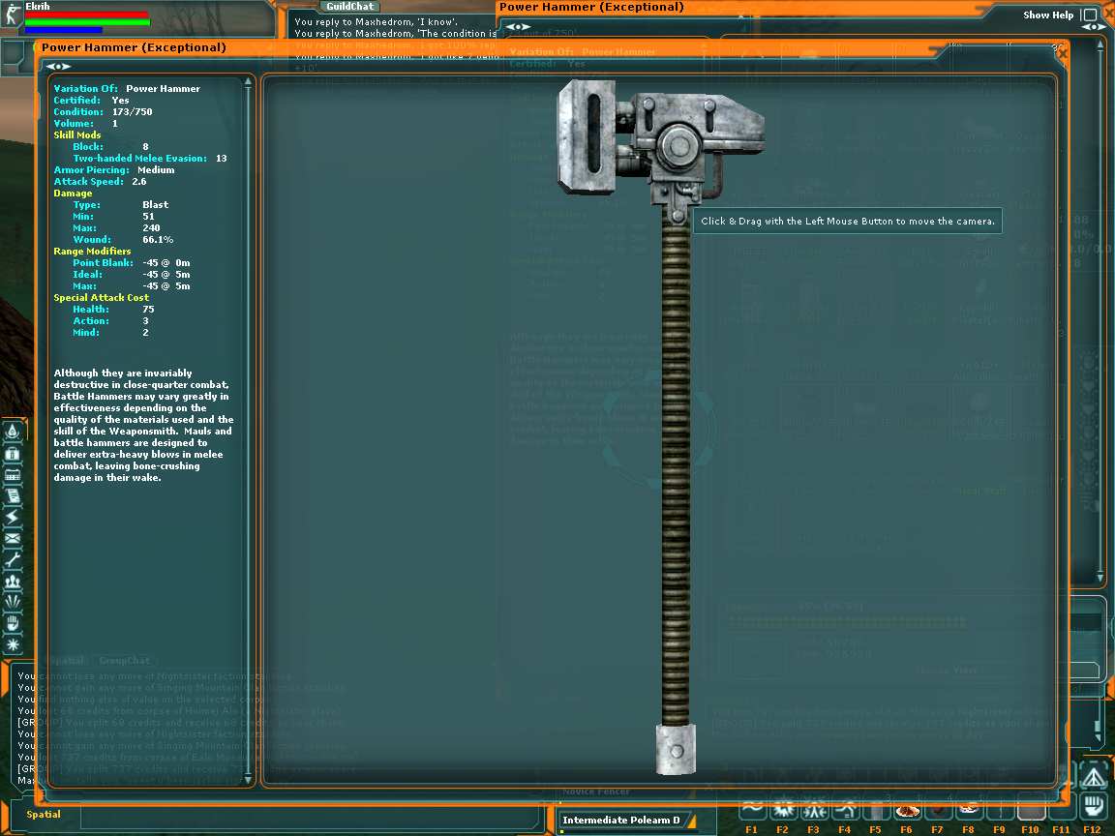The width and height of the screenshot is (1115, 836).
Task: Activate the F9 toolbar slot
Action: [x=1001, y=810]
